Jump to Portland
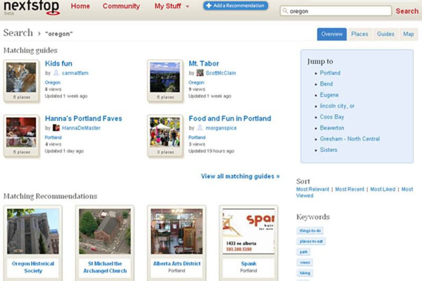This screenshot has height=281, width=422. pos(330,73)
